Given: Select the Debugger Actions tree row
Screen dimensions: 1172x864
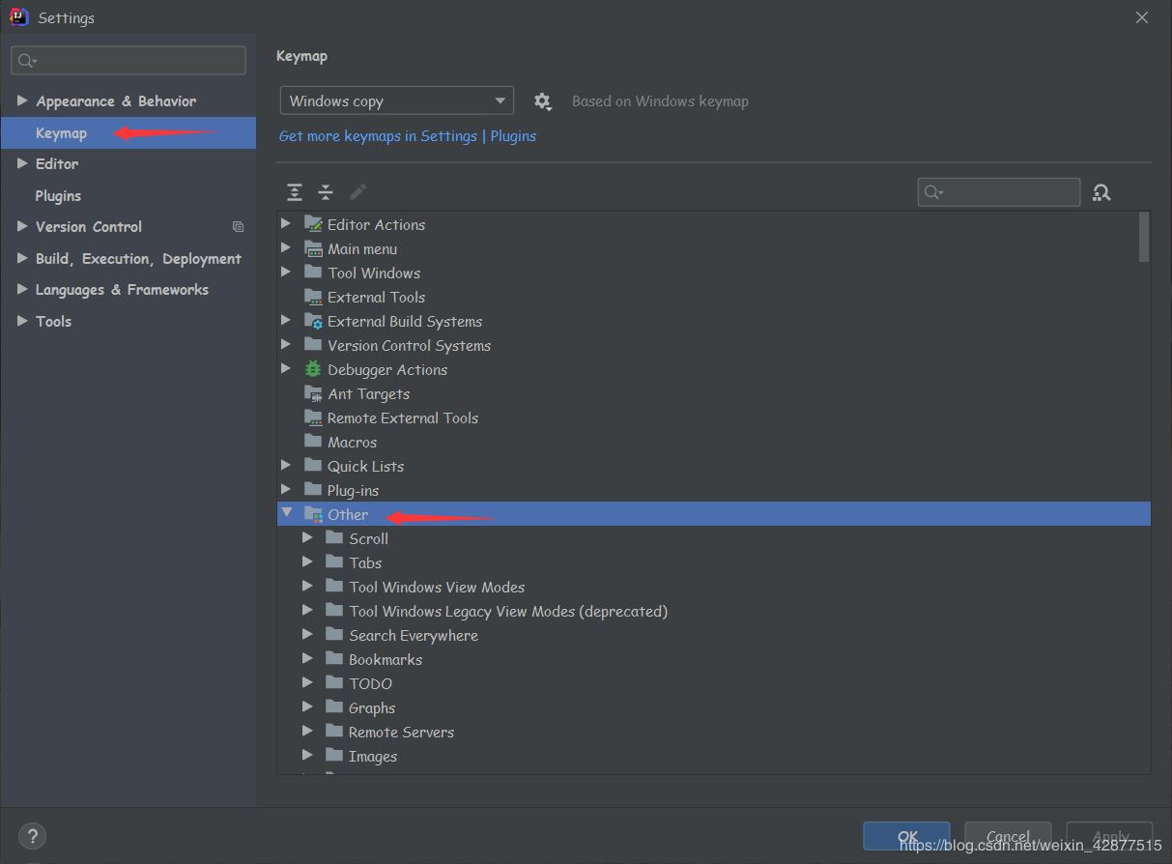Looking at the screenshot, I should [713, 369].
